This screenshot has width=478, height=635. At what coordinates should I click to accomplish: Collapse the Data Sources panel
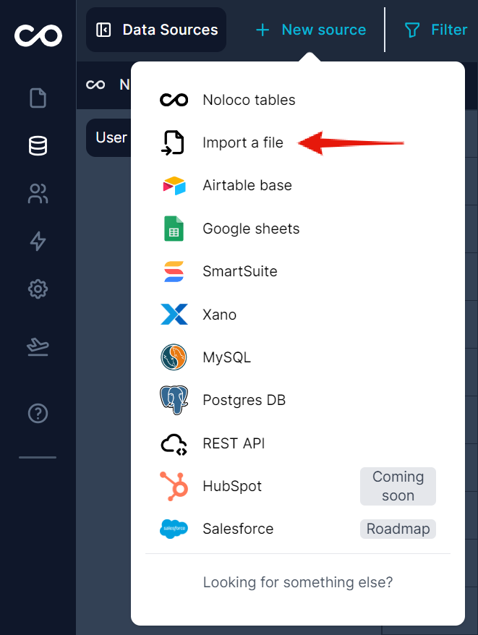point(103,30)
